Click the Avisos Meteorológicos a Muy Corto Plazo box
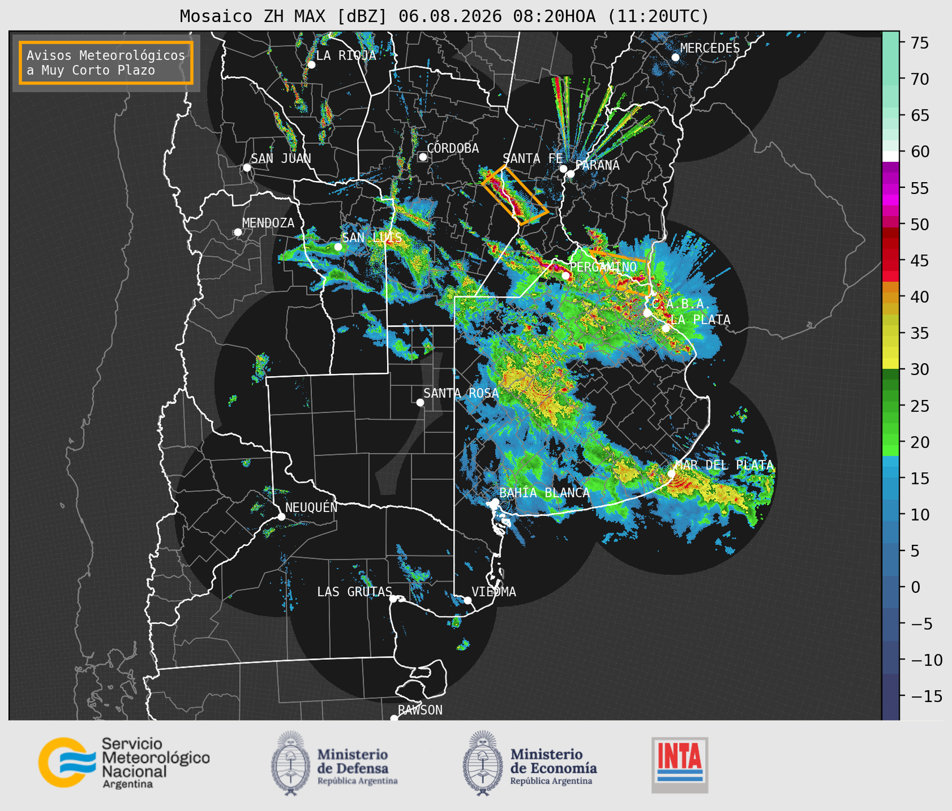The height and width of the screenshot is (811, 952). click(x=106, y=63)
